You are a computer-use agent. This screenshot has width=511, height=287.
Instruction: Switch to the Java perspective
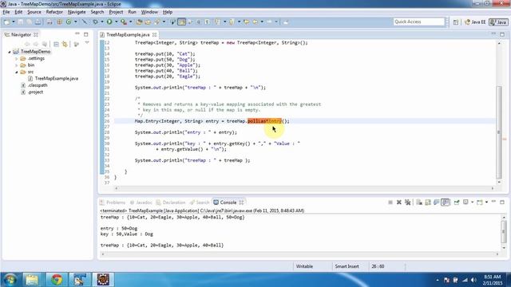coord(498,22)
